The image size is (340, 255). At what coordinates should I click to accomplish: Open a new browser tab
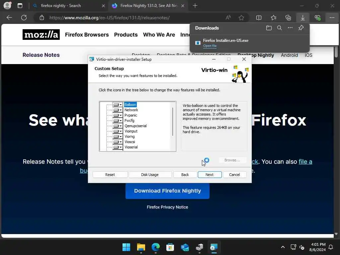(195, 6)
